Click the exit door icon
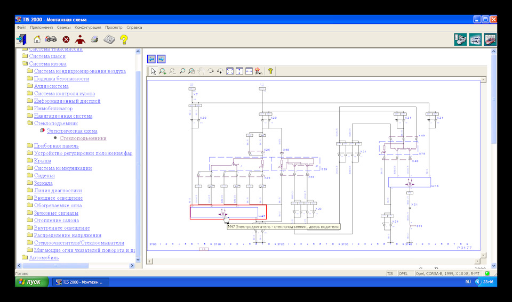The image size is (512, 302). (21, 39)
